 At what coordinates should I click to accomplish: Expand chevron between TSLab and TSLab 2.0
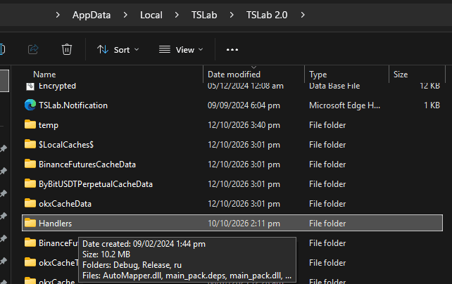pos(232,15)
